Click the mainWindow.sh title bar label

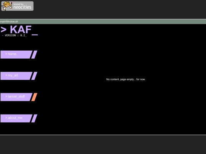tap(9, 22)
